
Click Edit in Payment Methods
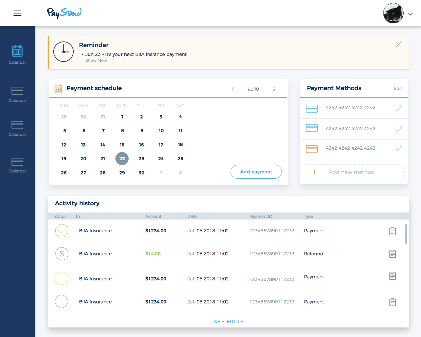[398, 88]
